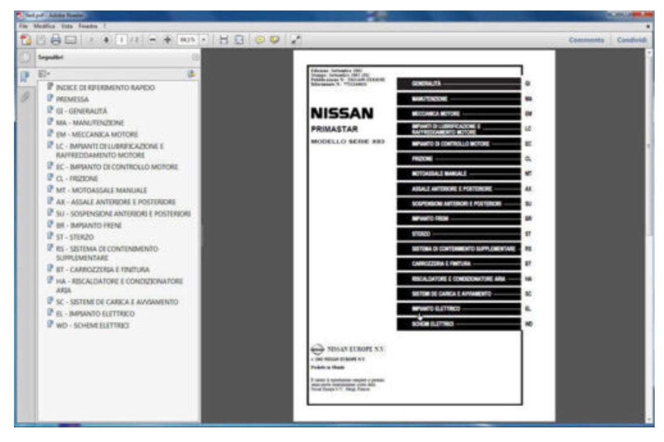Print the document using the printer icon
664x442 pixels.
point(56,40)
